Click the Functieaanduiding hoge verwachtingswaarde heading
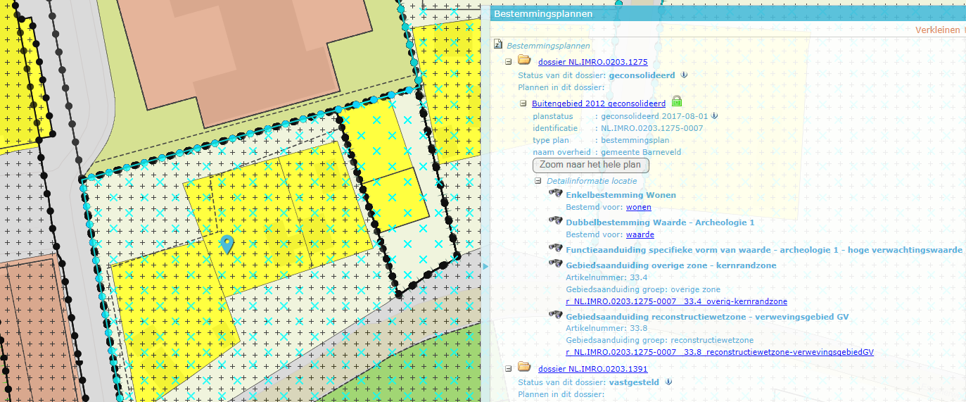 coord(764,250)
